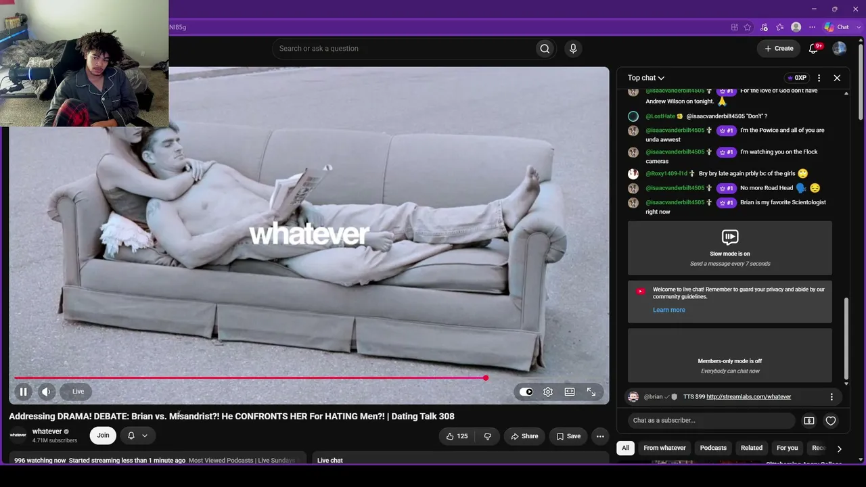Viewport: 866px width, 487px height.
Task: Click the YouTube logo in welcome notice
Action: pyautogui.click(x=641, y=292)
